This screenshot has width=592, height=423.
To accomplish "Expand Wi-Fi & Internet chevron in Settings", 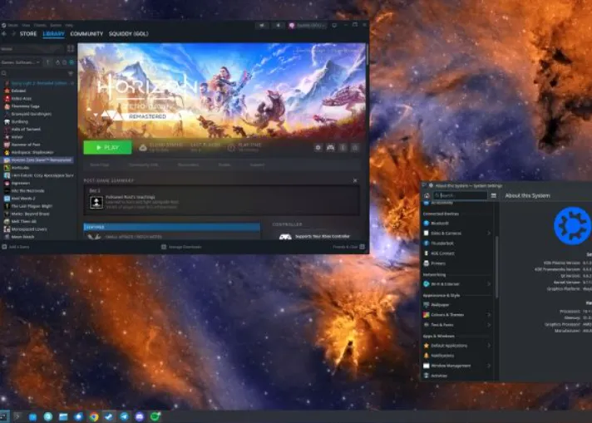I will (x=489, y=284).
